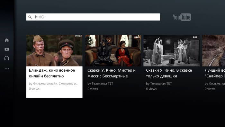Go to Home via sidebar house icon

tap(7, 40)
